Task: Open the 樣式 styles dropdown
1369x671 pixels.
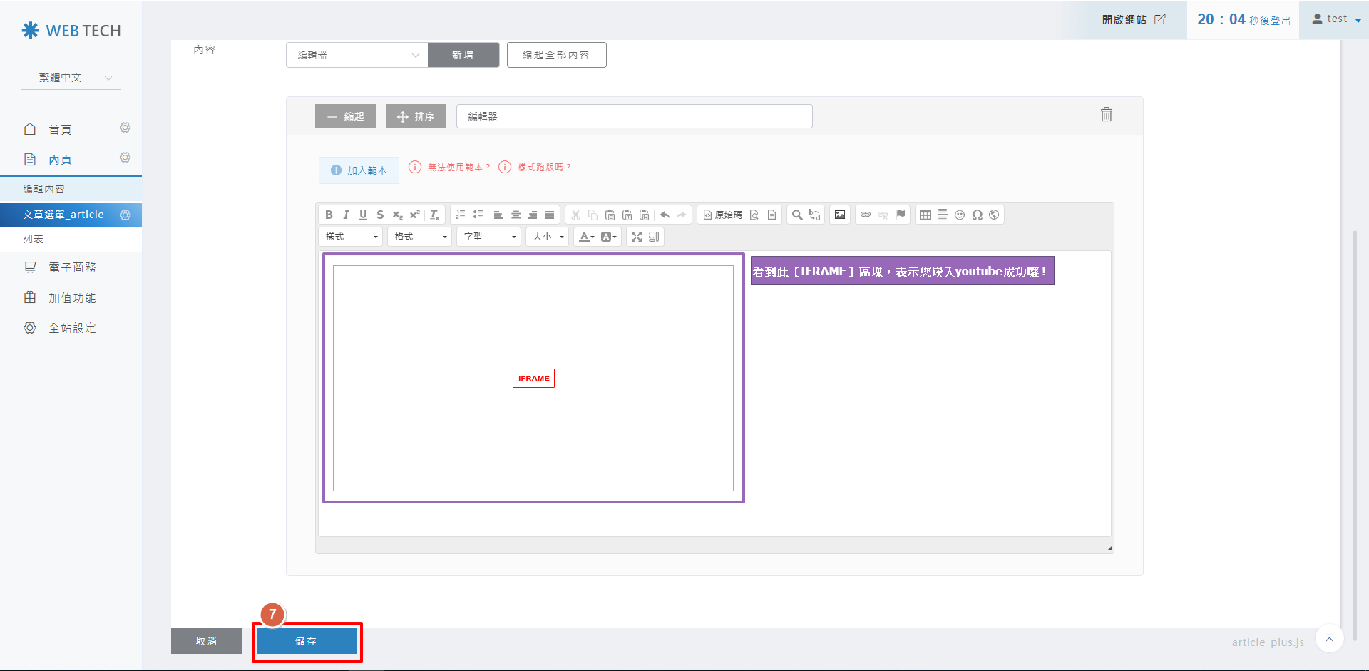Action: click(351, 237)
